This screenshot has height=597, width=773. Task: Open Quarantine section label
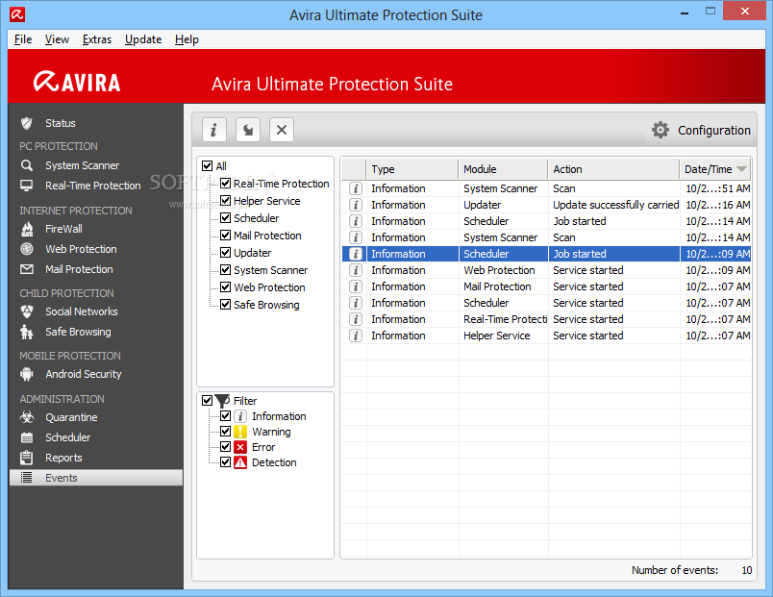71,417
